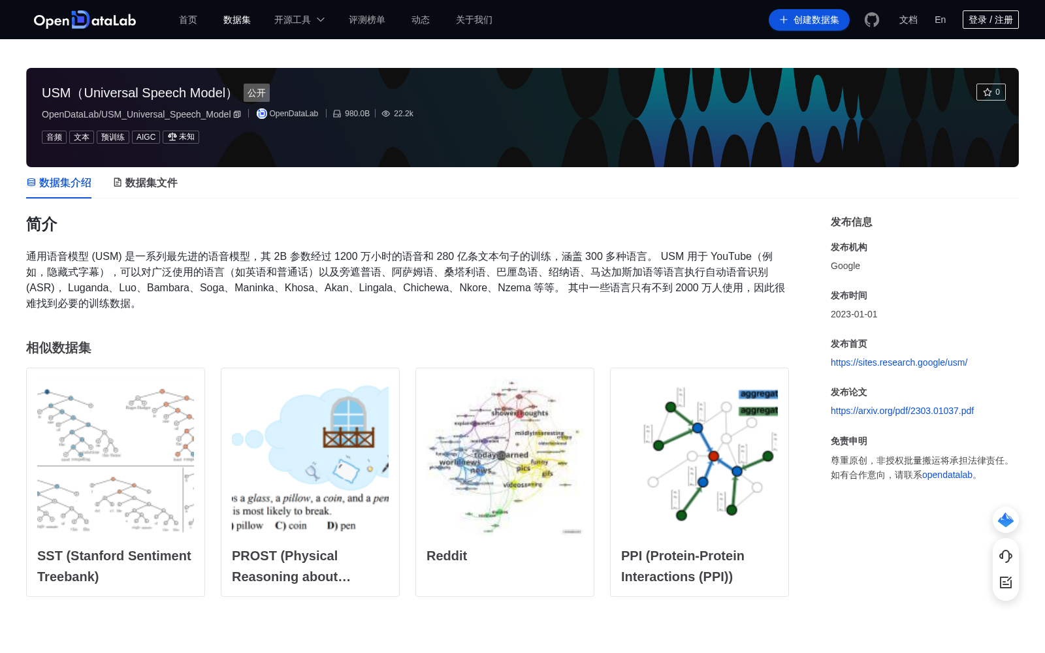Click the 创建数据集 button
This screenshot has height=653, width=1045.
(x=809, y=20)
